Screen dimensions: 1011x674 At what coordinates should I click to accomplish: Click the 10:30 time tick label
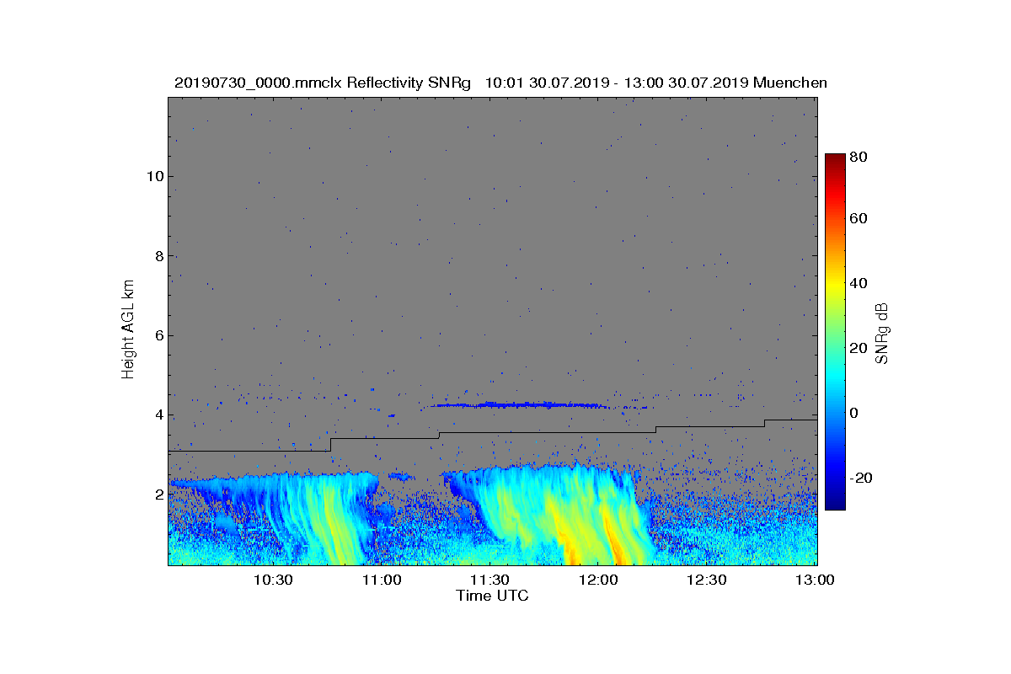[273, 580]
